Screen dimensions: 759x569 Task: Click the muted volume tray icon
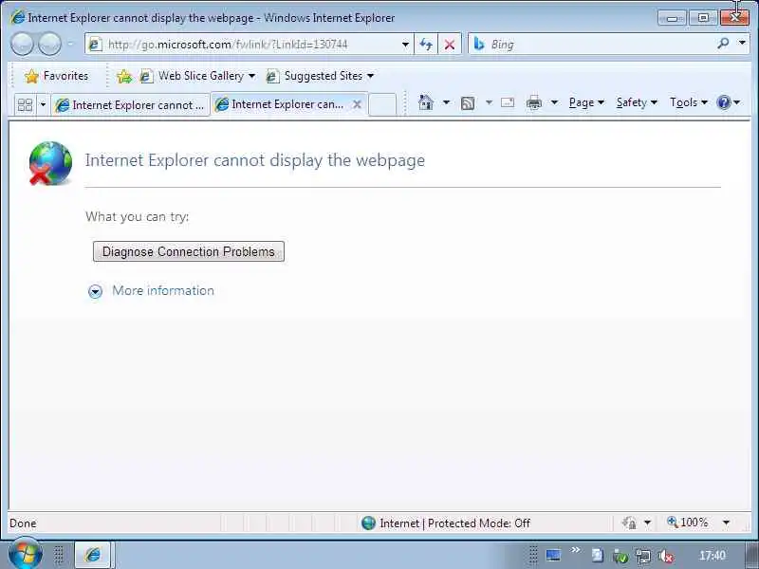pyautogui.click(x=666, y=557)
